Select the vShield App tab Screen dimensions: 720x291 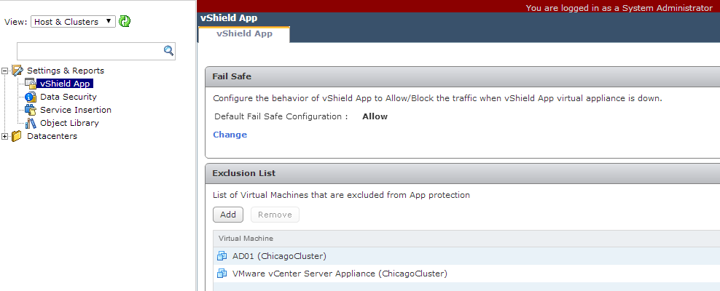pos(244,34)
